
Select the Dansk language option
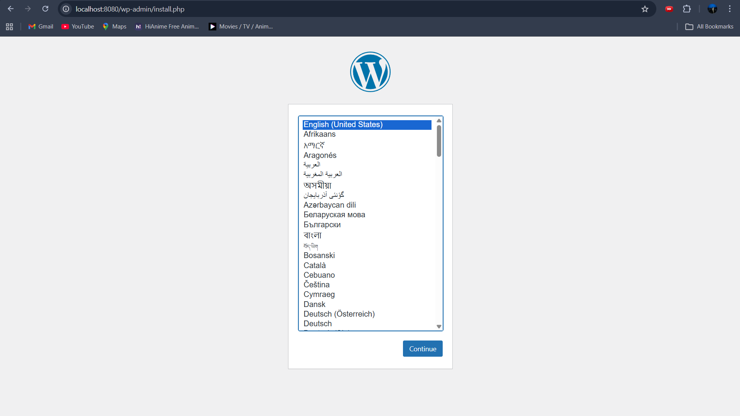314,304
